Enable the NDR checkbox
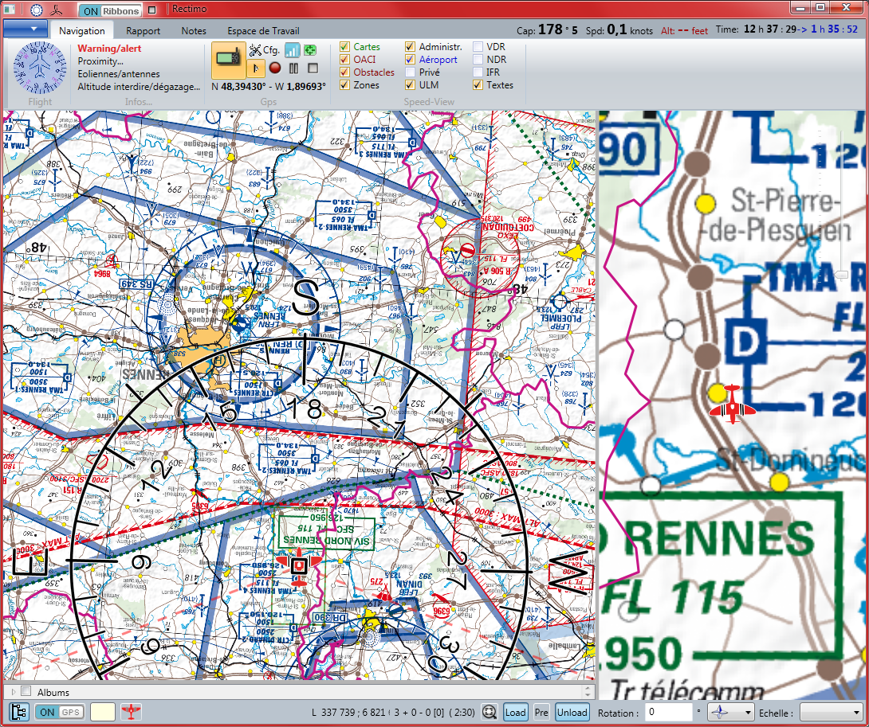Screen dimensions: 869x727 [x=478, y=59]
